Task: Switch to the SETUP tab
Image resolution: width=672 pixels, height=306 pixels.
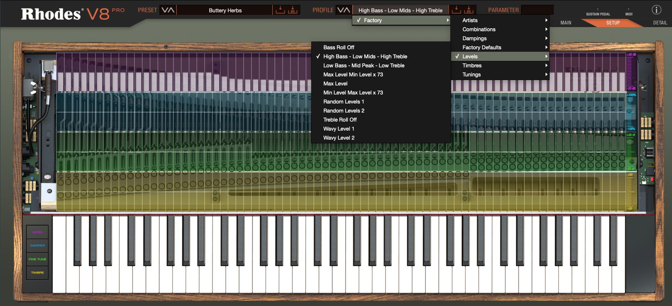Action: (613, 23)
